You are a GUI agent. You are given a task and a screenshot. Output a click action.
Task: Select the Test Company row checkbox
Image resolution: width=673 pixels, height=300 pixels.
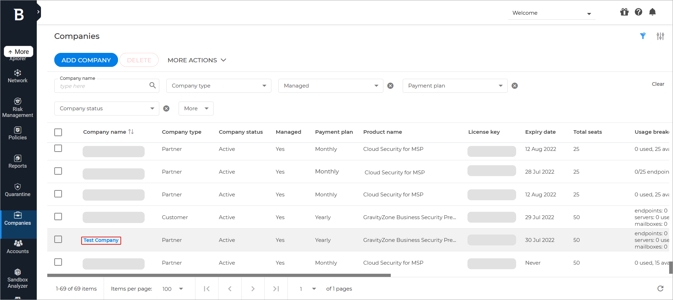point(58,239)
